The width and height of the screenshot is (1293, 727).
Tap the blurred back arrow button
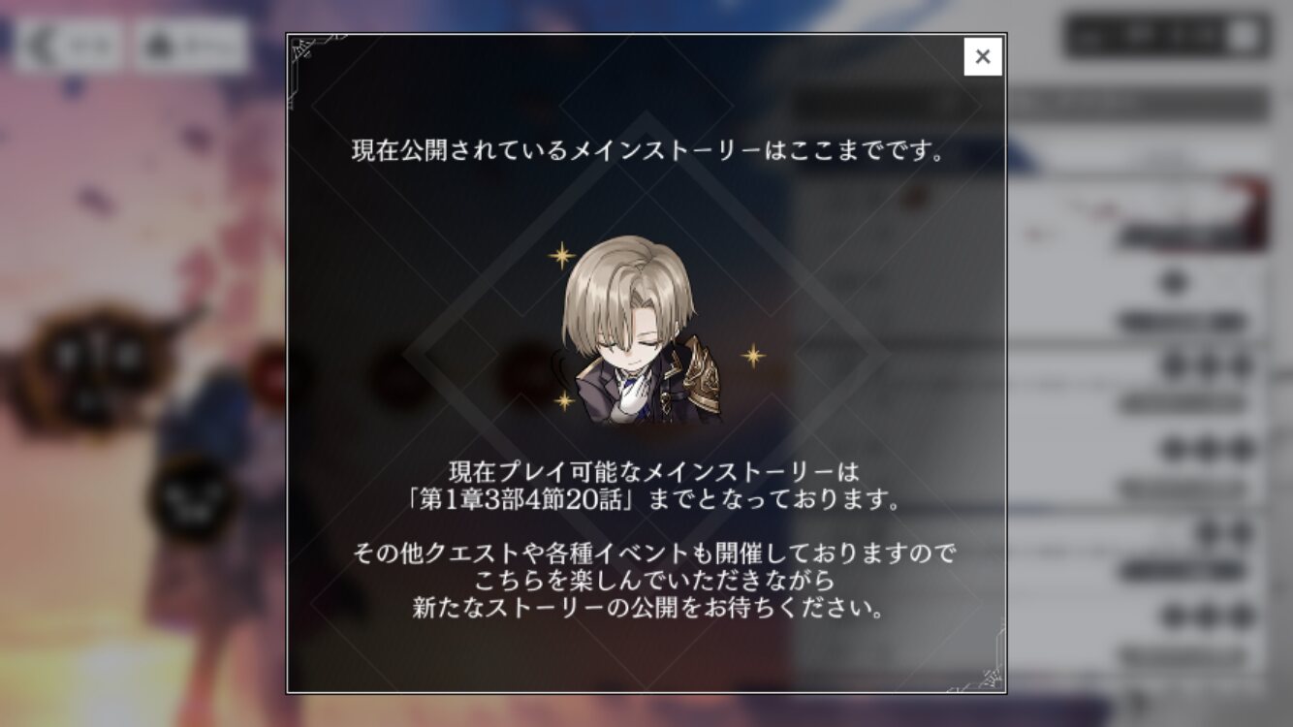point(68,46)
